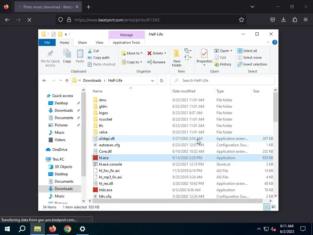Open the Windows Start menu
313x235 pixels.
(7, 229)
